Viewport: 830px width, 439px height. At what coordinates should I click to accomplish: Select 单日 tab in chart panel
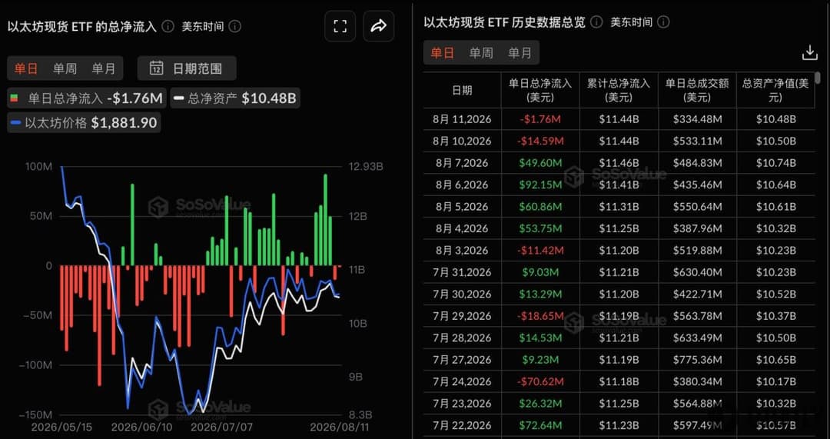point(26,68)
